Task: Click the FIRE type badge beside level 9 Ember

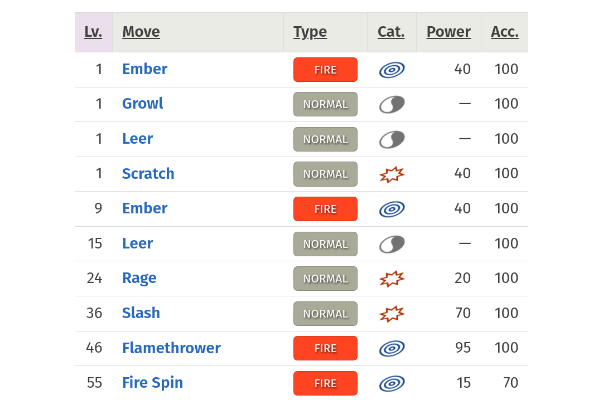Action: pyautogui.click(x=325, y=209)
